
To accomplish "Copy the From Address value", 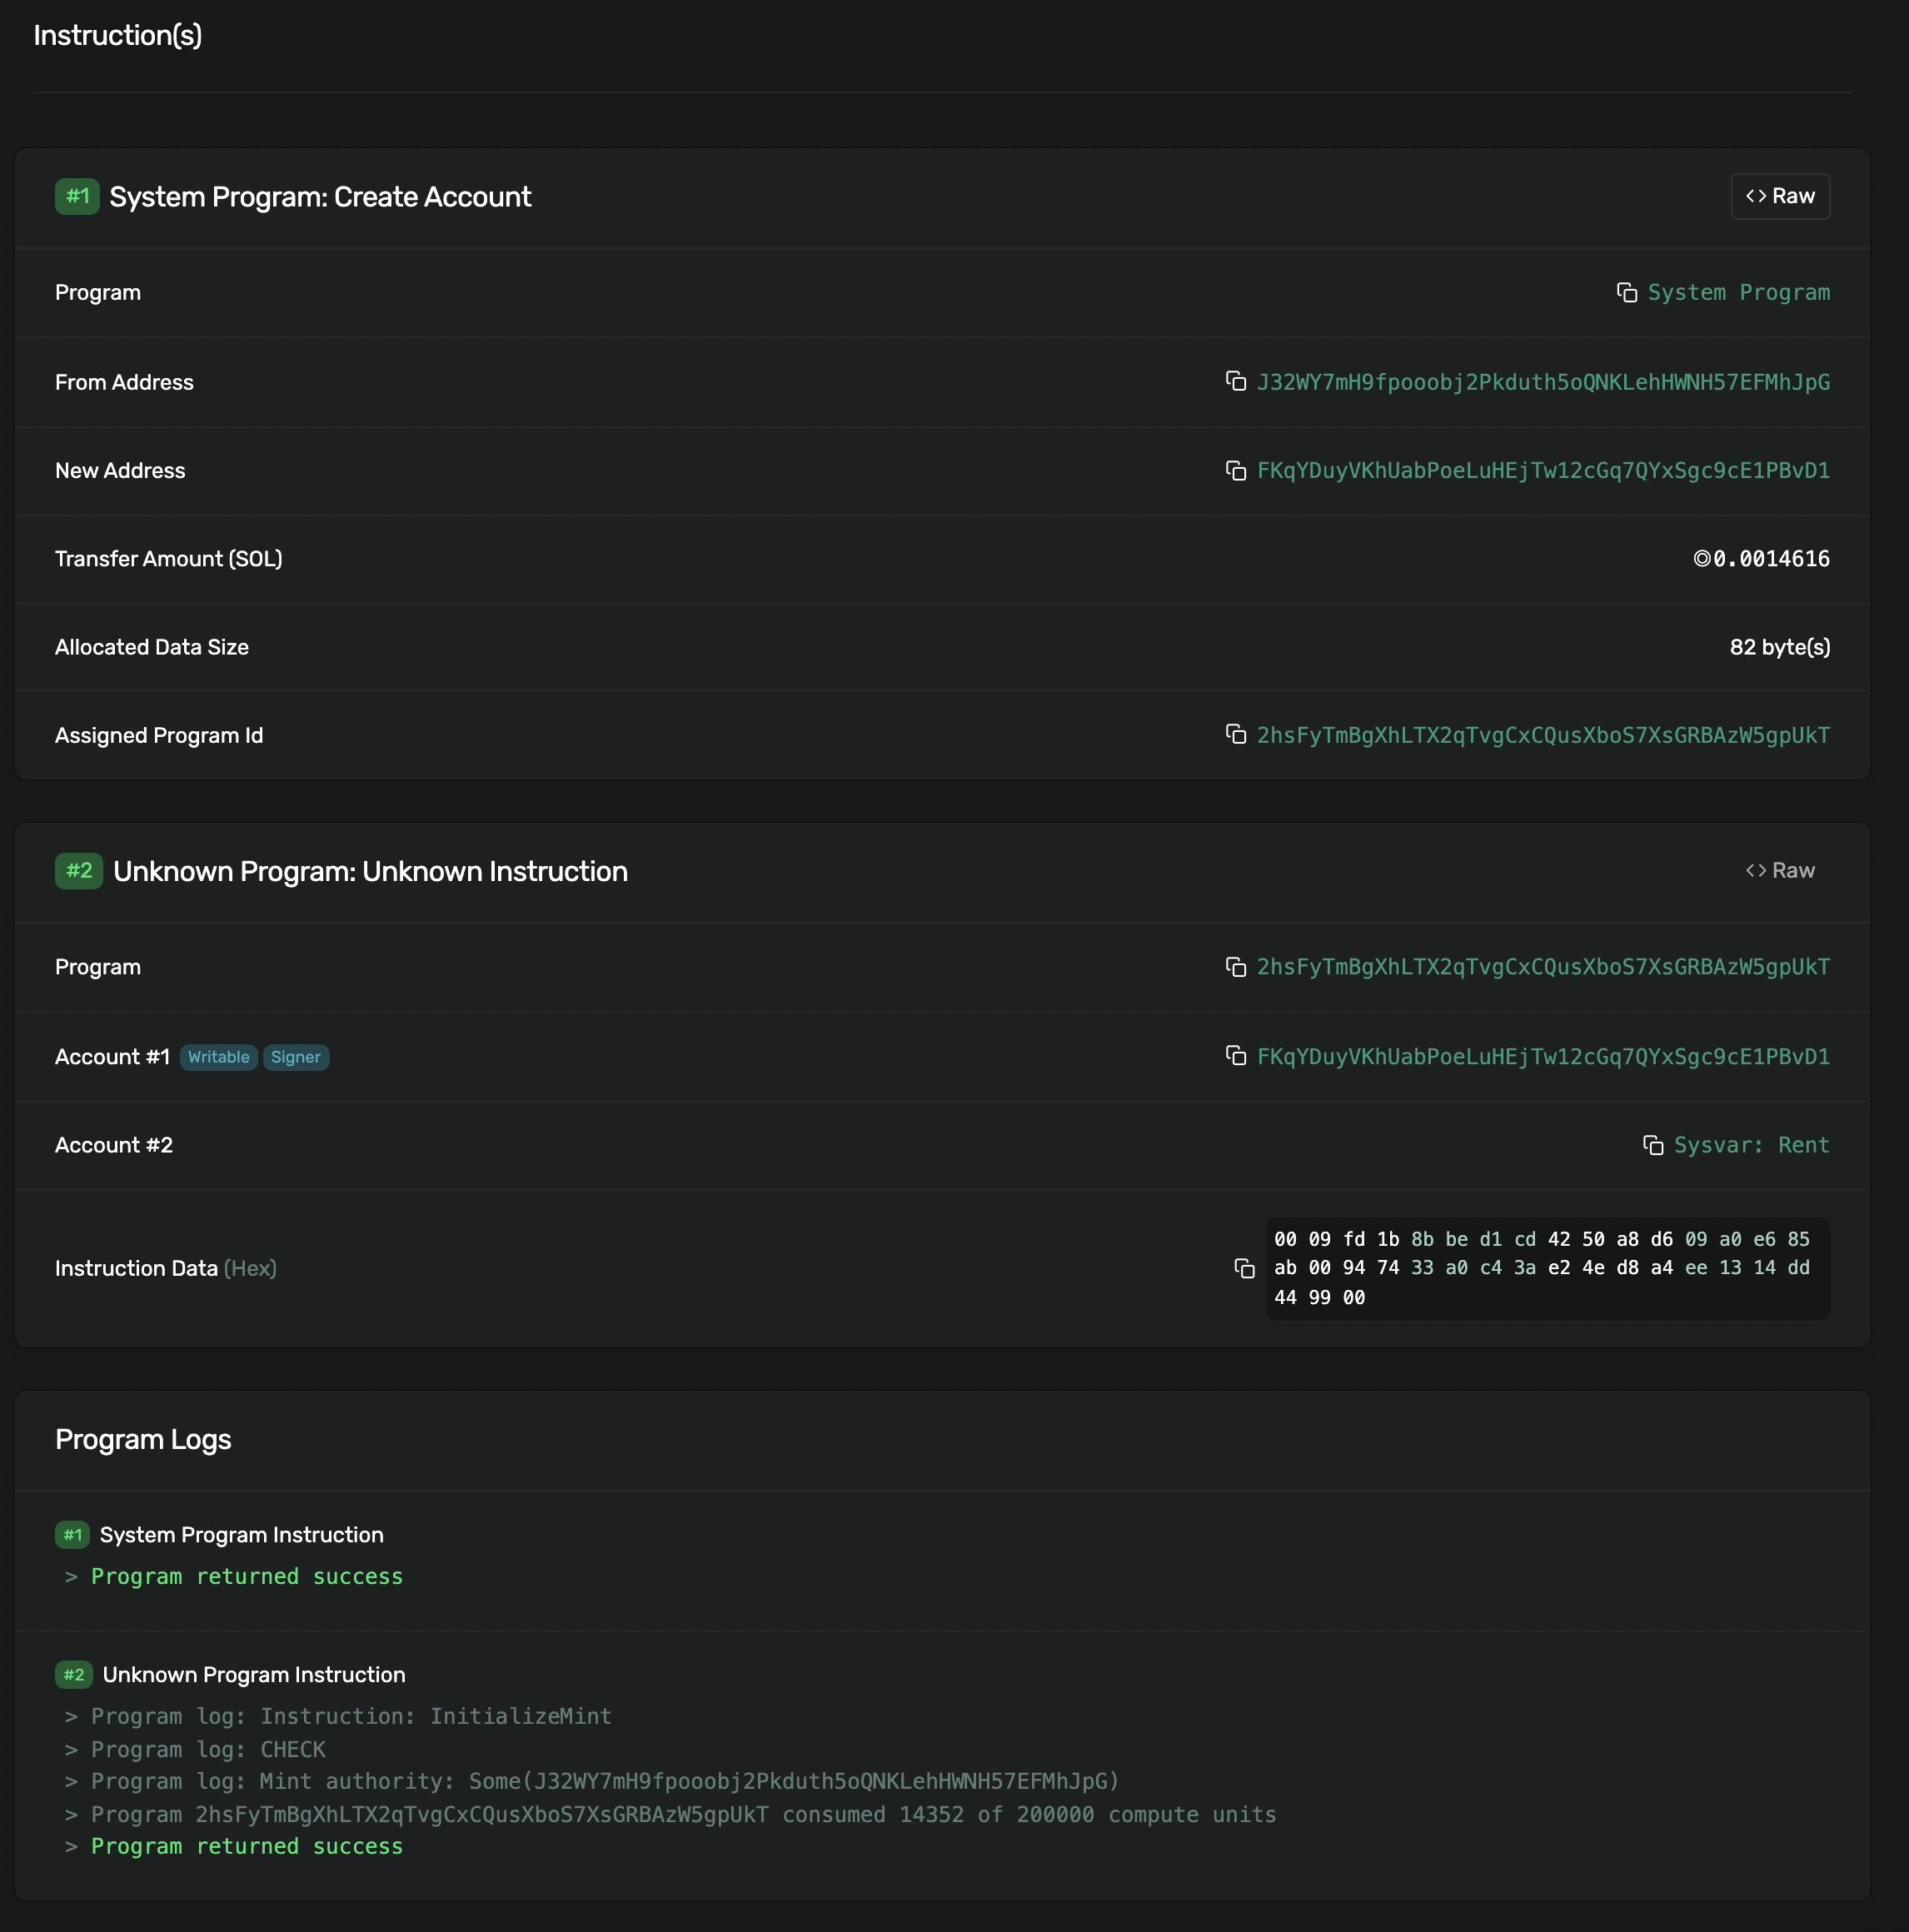I will coord(1237,381).
